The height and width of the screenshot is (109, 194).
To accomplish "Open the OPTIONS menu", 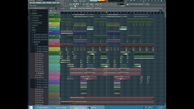I will tap(49, 3).
